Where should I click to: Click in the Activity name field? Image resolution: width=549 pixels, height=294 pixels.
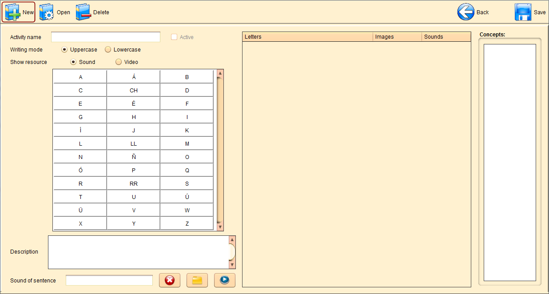point(106,37)
